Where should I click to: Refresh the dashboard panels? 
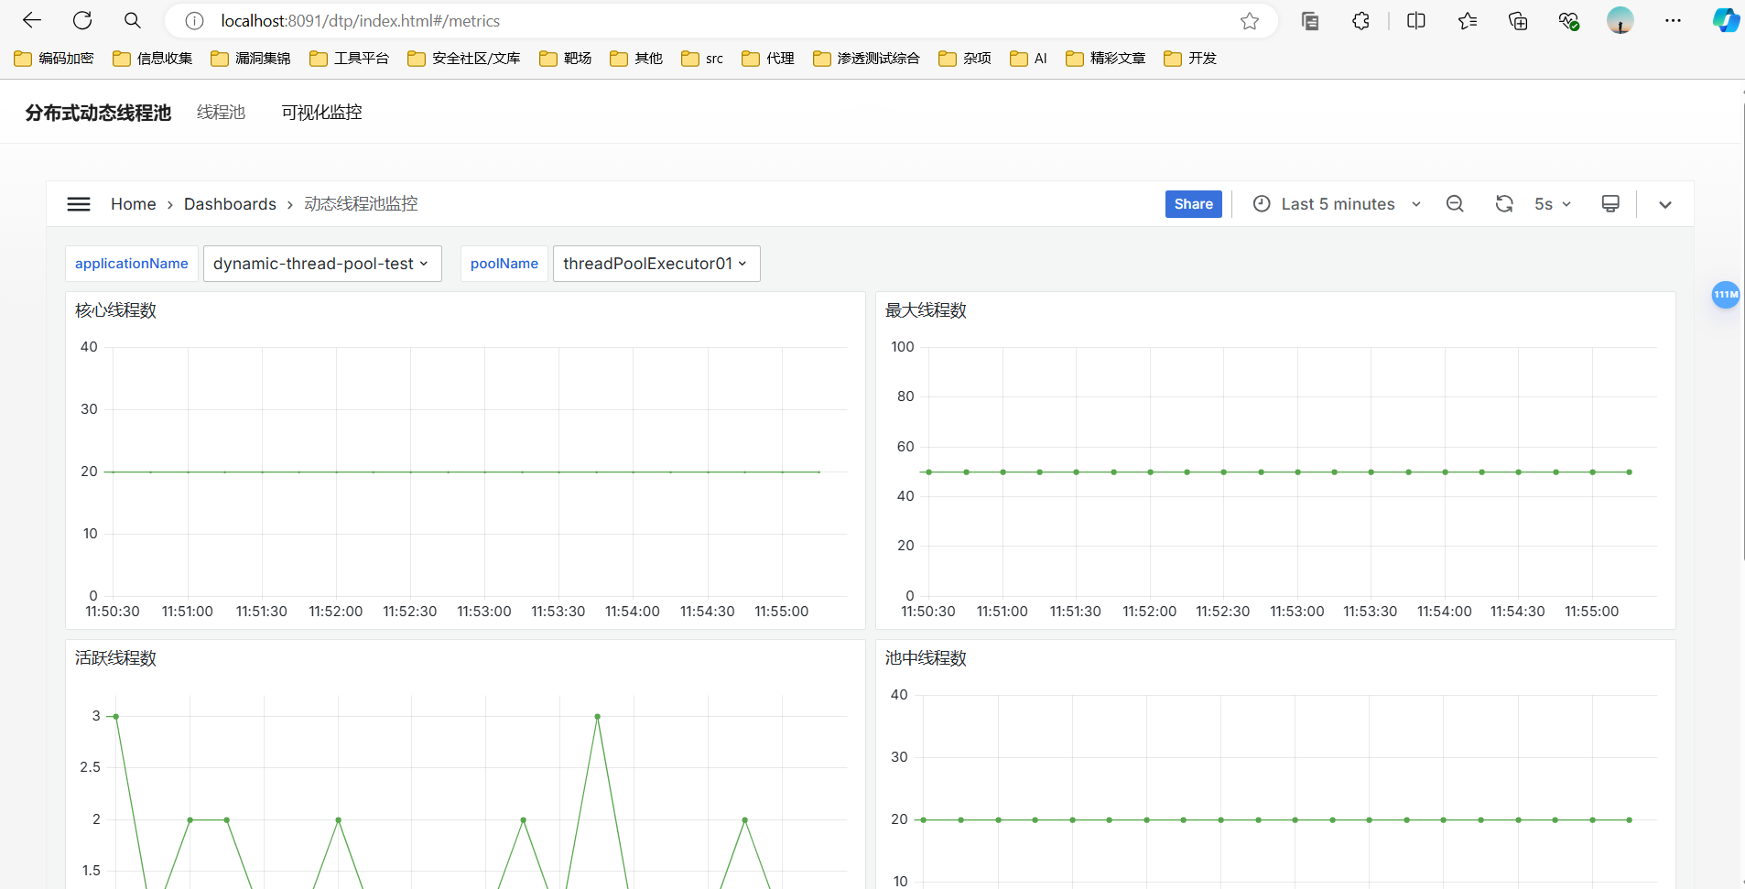point(1504,204)
